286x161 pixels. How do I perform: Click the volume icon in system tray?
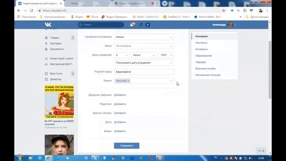pyautogui.click(x=250, y=158)
